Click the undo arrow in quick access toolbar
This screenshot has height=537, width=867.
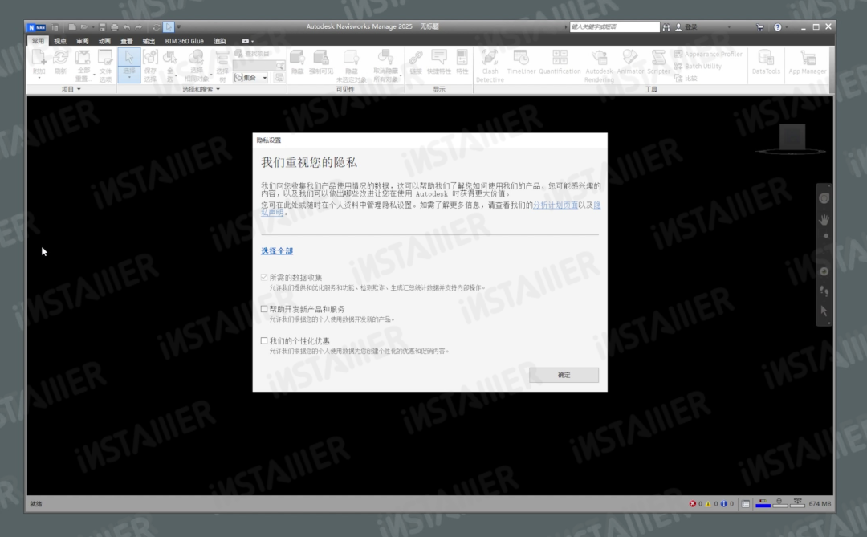[127, 26]
